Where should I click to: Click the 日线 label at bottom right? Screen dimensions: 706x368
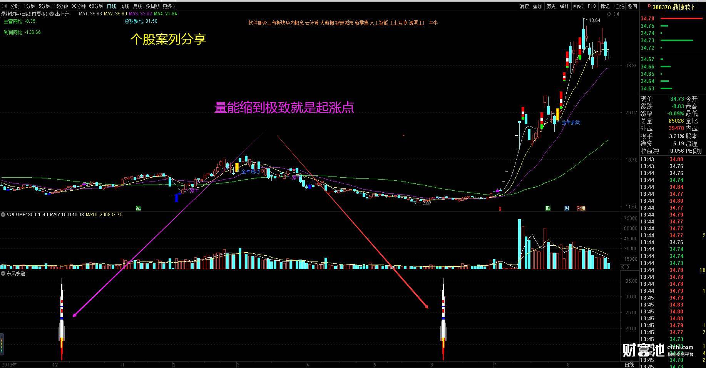point(629,365)
